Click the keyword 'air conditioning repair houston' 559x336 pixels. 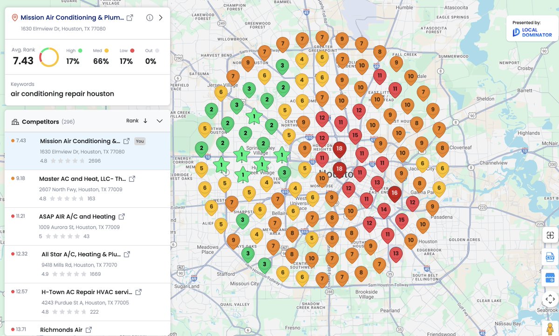coord(62,94)
